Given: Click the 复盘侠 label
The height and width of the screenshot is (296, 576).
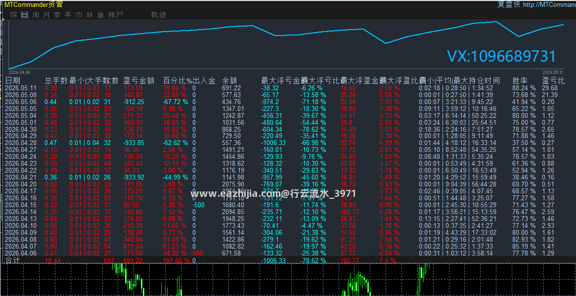Looking at the screenshot, I should 508,5.
